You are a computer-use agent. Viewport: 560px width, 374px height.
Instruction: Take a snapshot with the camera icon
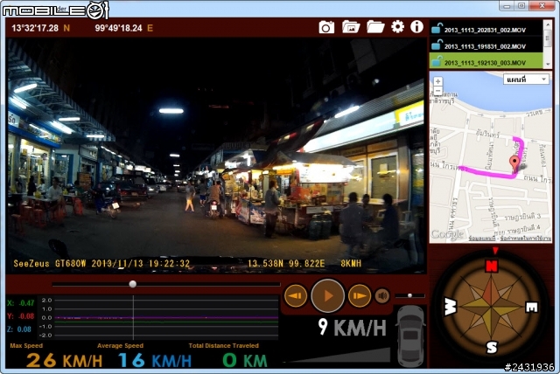pyautogui.click(x=326, y=27)
